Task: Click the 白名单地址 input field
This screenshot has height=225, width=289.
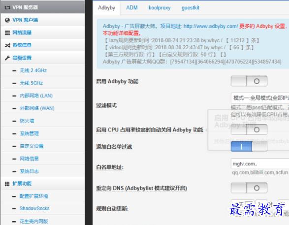Action: pos(260,164)
